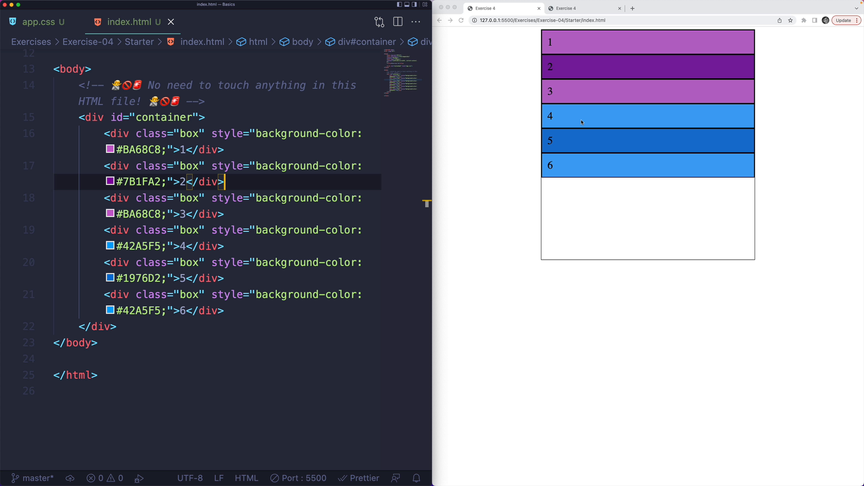Screen dimensions: 864x486
Task: Click Exercises in the breadcrumb path
Action: (x=31, y=41)
